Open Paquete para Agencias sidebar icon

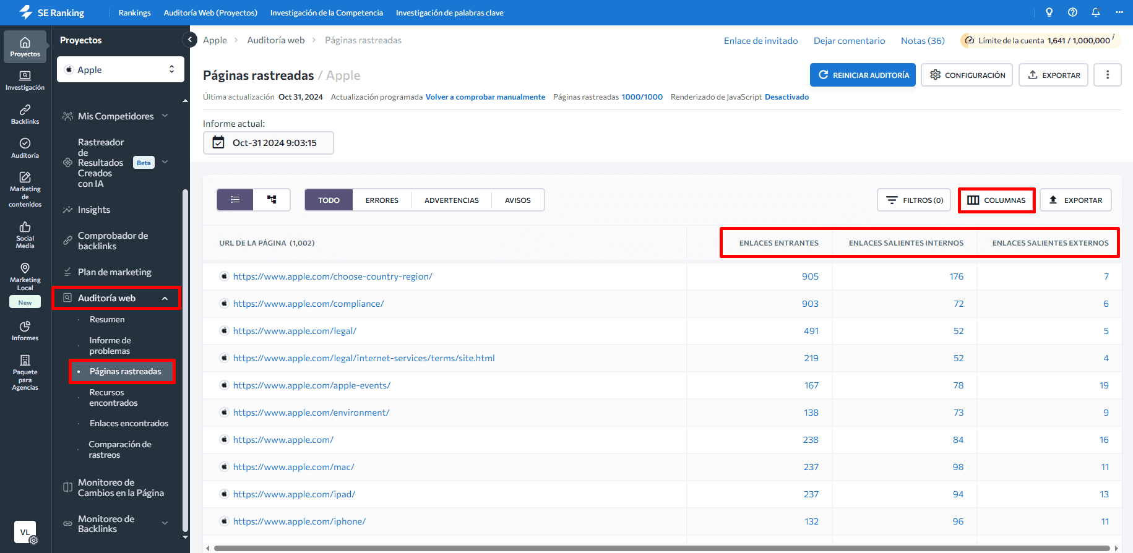(x=25, y=372)
